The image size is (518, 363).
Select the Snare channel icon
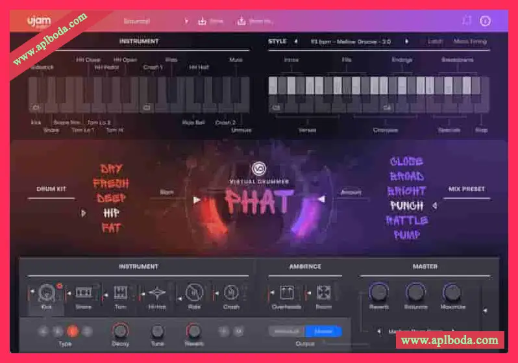84,292
